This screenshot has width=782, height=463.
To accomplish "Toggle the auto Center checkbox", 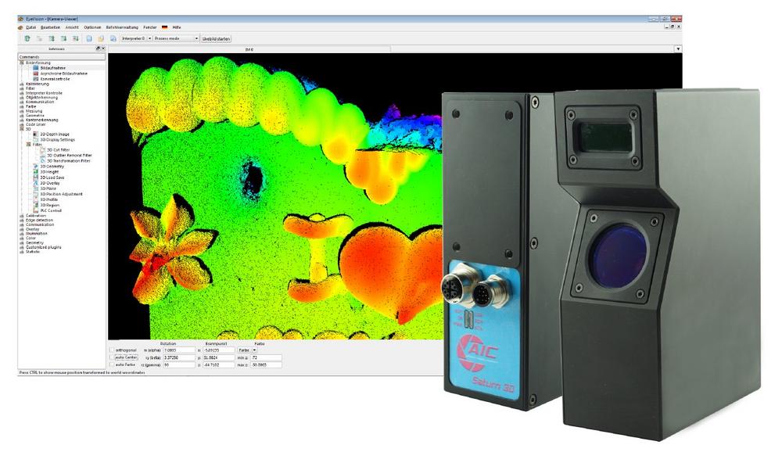I will pyautogui.click(x=111, y=357).
